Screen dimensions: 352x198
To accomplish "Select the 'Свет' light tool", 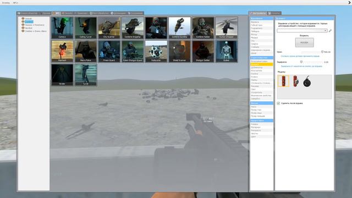I will [x=262, y=89].
